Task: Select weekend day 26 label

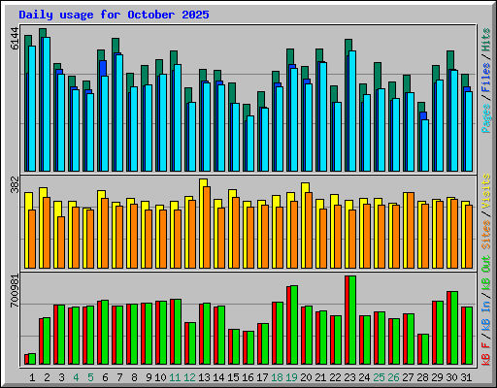Action: [x=393, y=377]
